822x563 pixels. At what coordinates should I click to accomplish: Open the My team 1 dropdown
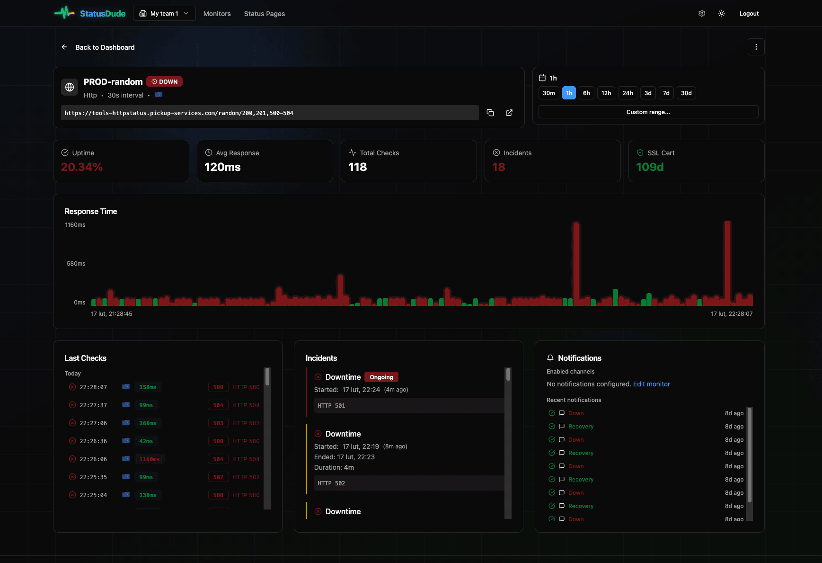[x=164, y=13]
